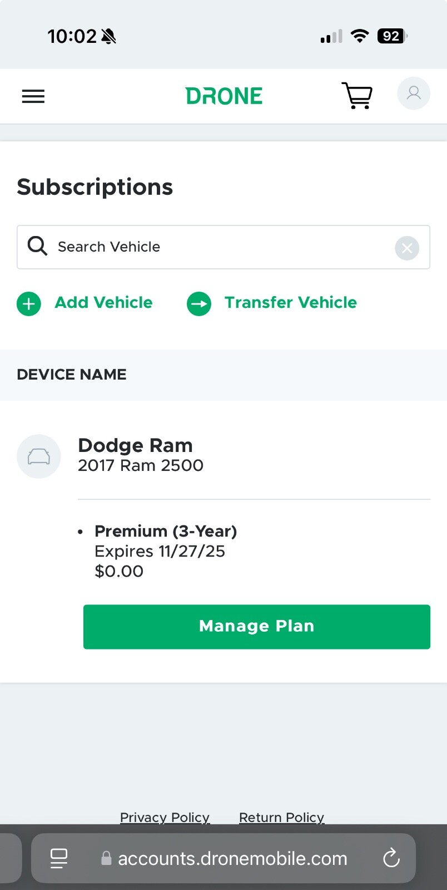Image resolution: width=447 pixels, height=890 pixels.
Task: Click the Add Vehicle link
Action: [x=103, y=302]
